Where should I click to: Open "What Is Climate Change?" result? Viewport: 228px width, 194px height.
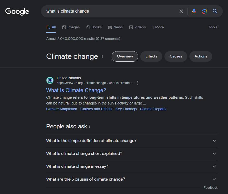(76, 90)
